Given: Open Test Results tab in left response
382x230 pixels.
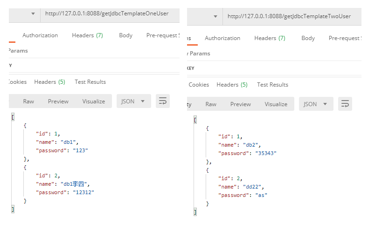Looking at the screenshot, I should [x=90, y=82].
